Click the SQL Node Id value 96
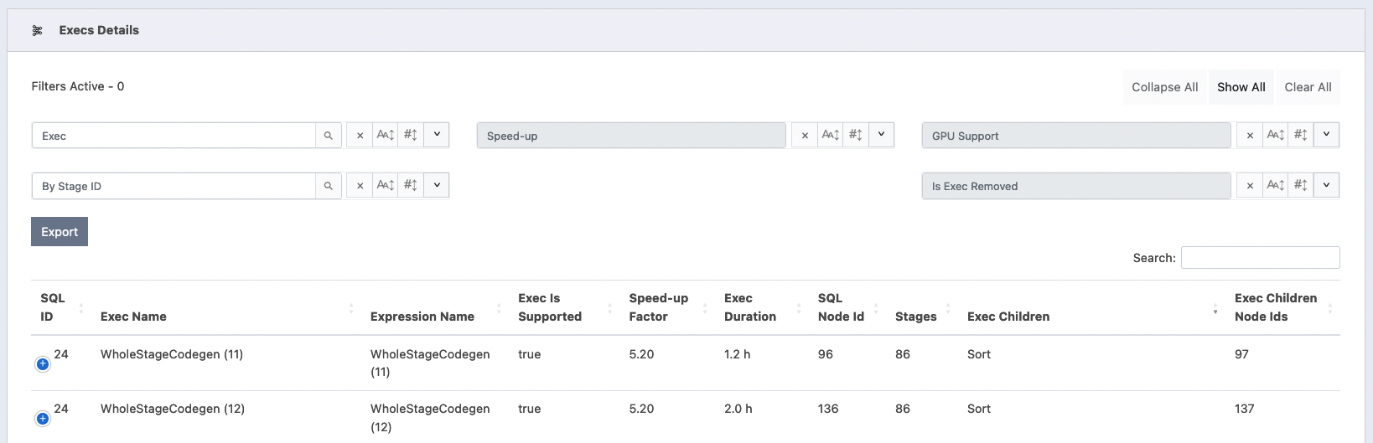Image resolution: width=1373 pixels, height=443 pixels. click(826, 354)
